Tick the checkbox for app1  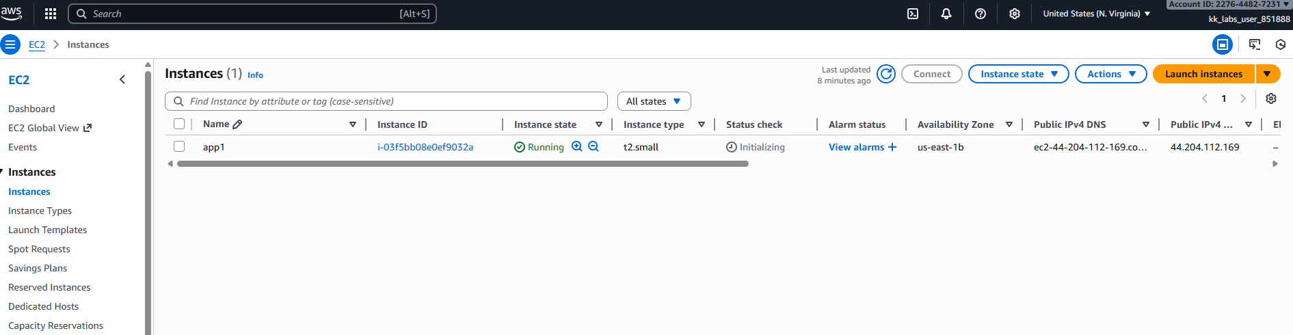[x=179, y=146]
